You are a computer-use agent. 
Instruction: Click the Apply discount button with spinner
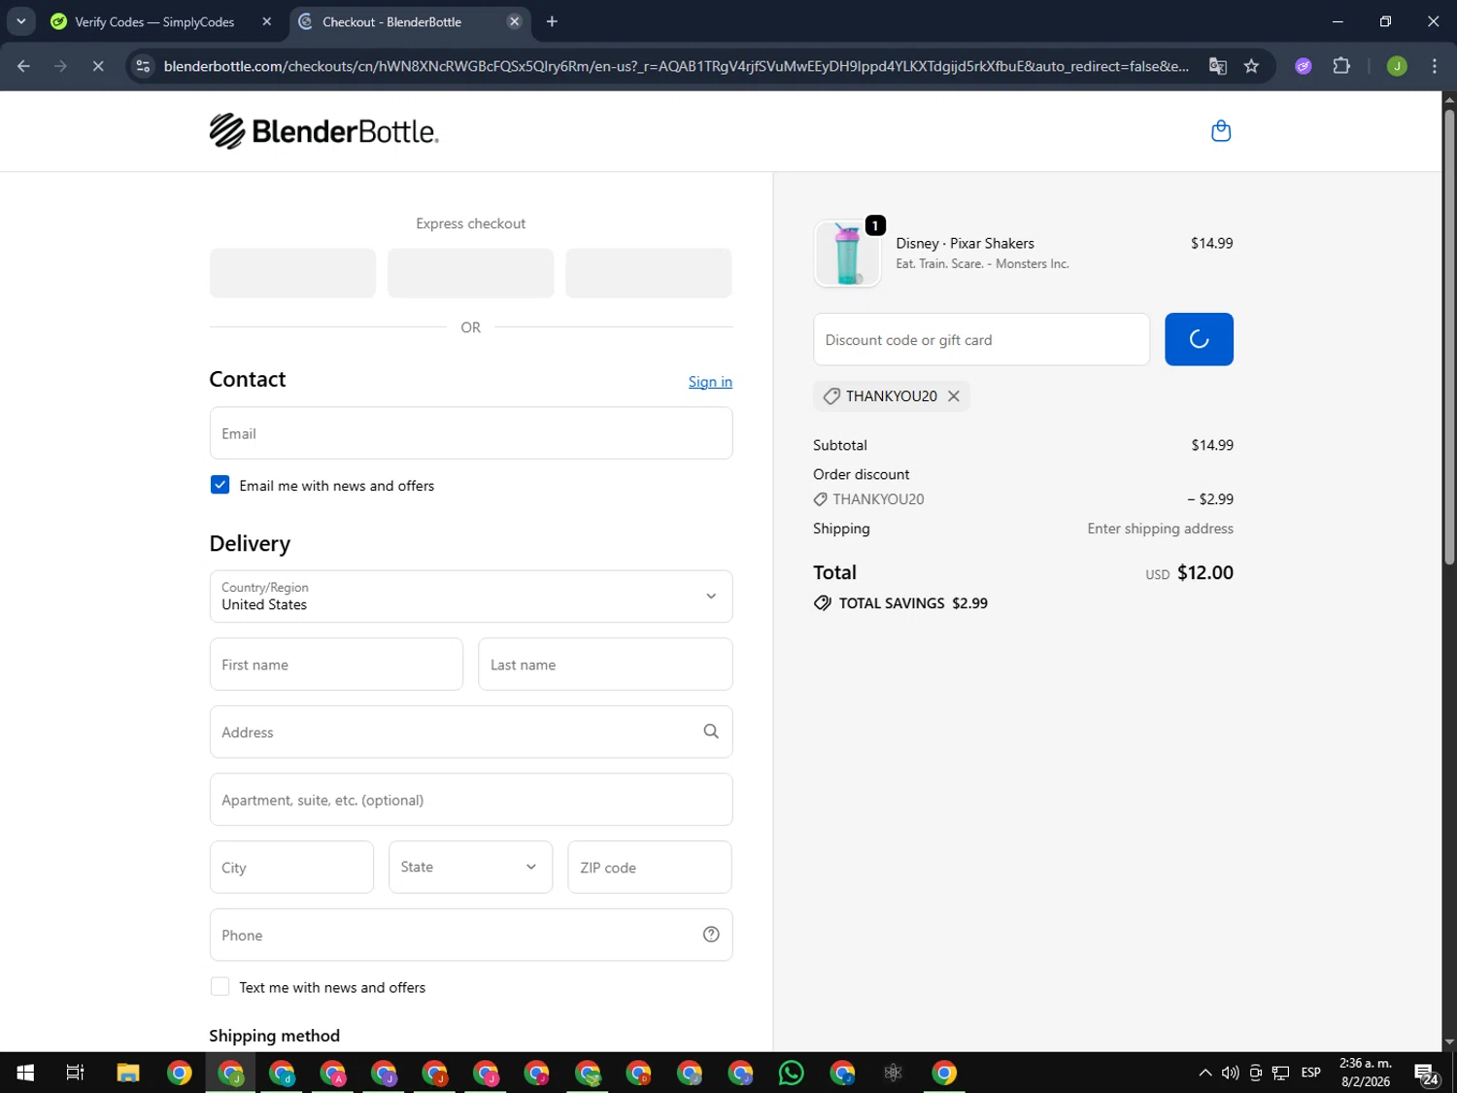pos(1199,339)
